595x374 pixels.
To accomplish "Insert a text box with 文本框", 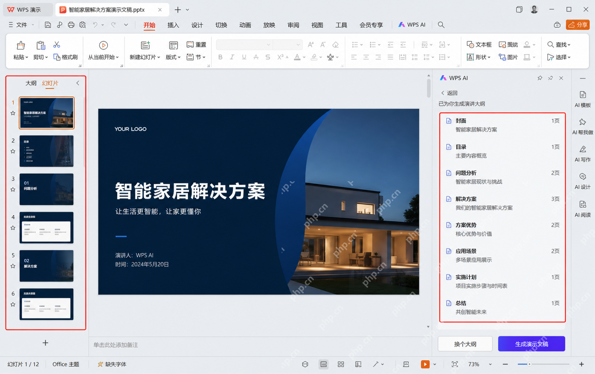I will click(479, 45).
